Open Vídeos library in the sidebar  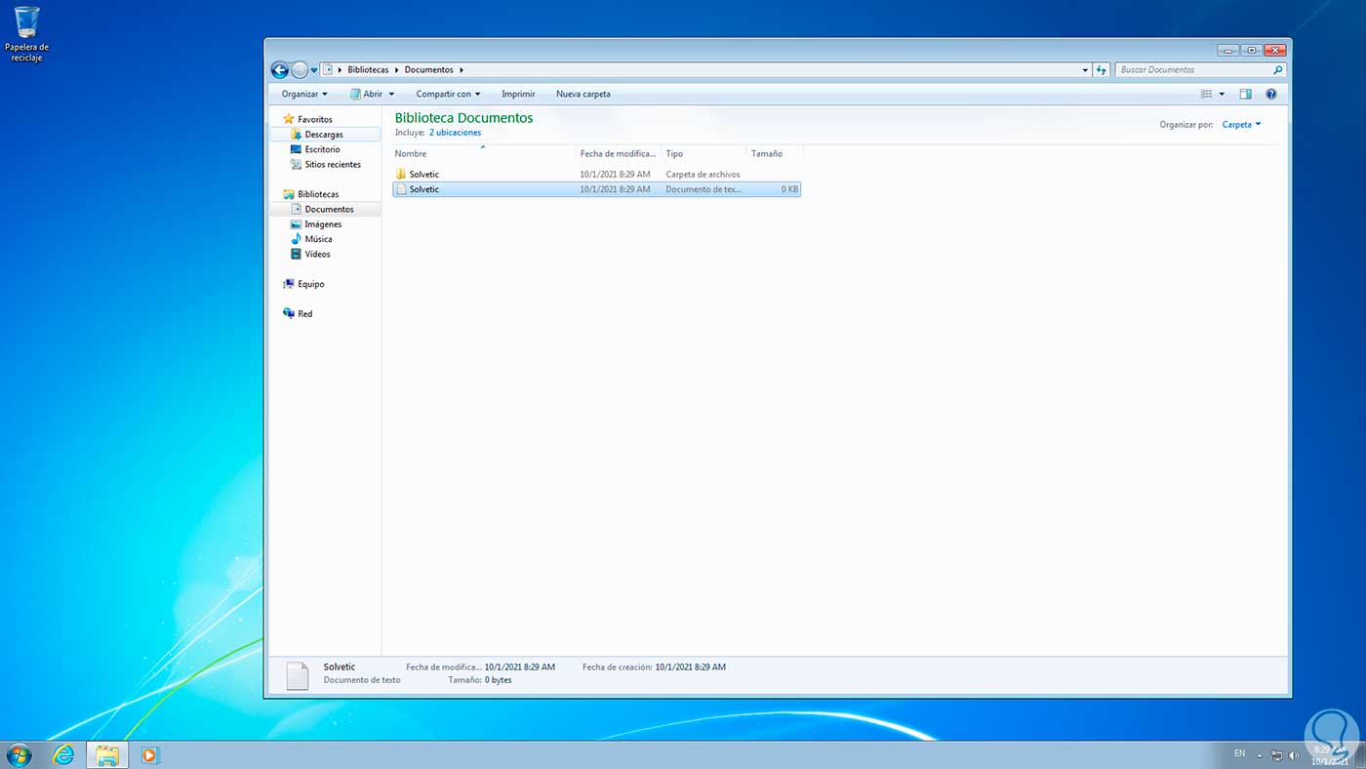pos(317,255)
